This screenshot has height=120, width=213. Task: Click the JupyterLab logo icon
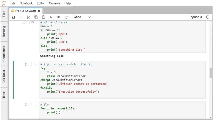coord(4,3)
